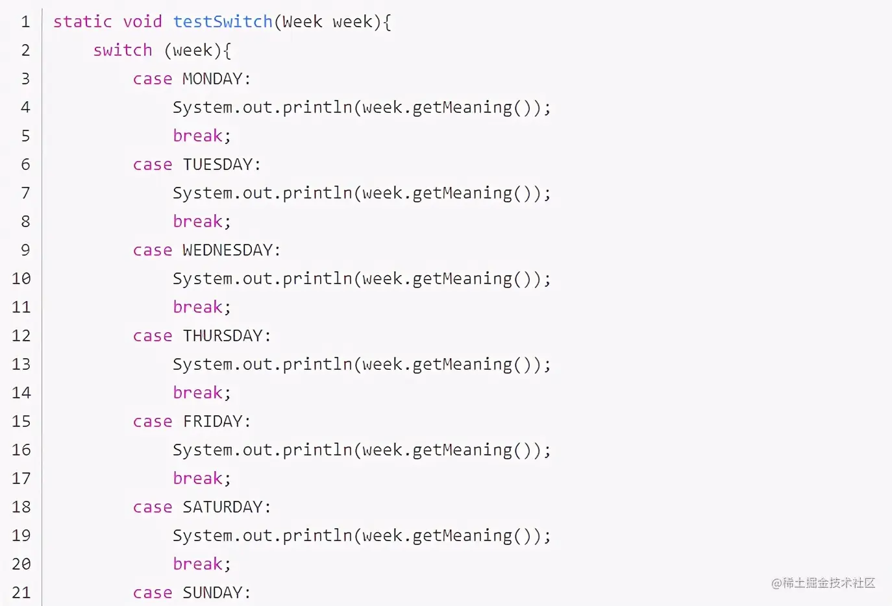The height and width of the screenshot is (606, 892).
Task: Click the break statement on line 20
Action: point(198,564)
